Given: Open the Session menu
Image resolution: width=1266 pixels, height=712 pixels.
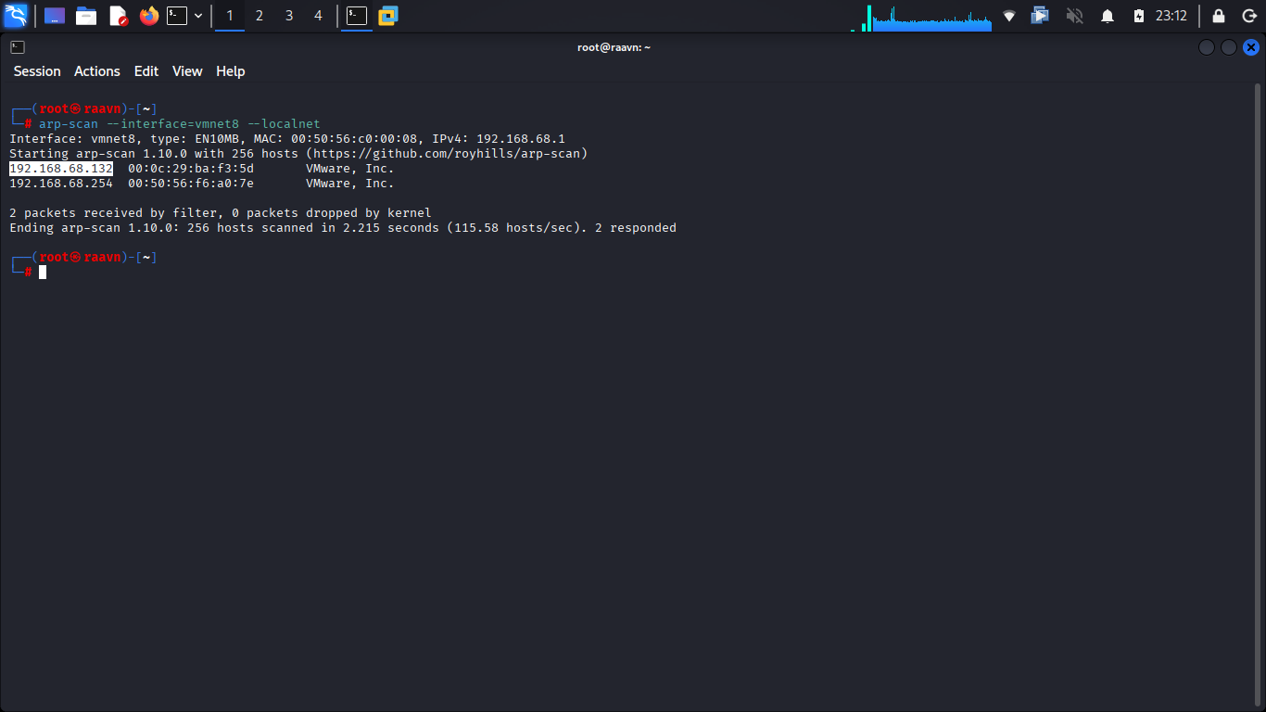Looking at the screenshot, I should [x=37, y=71].
